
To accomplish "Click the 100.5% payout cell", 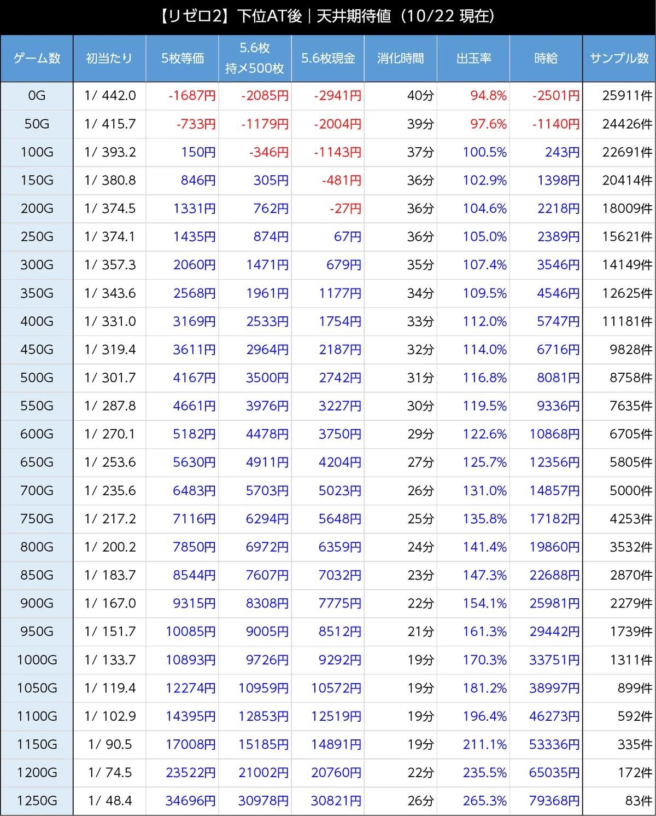I will (473, 152).
